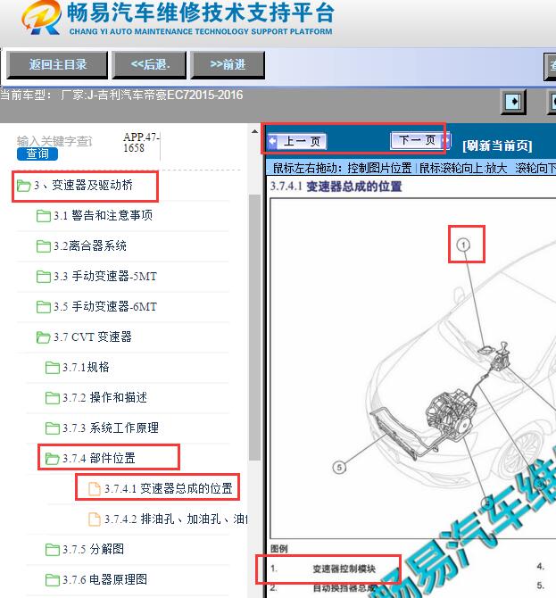This screenshot has height=598, width=556.
Task: Click callout number 1 in diagram
Action: [x=463, y=245]
